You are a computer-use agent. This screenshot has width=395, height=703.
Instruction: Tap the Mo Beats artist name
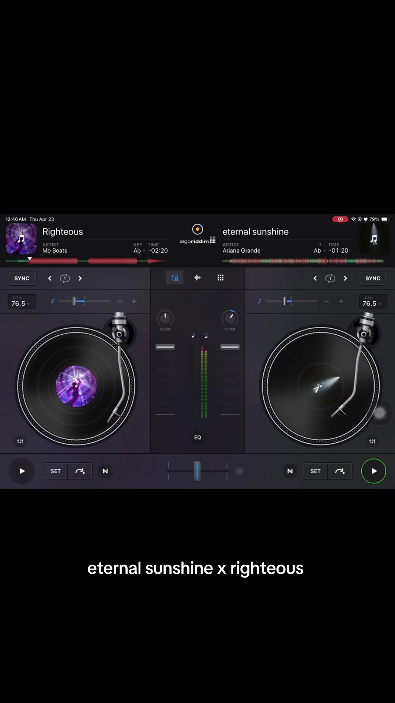[55, 250]
